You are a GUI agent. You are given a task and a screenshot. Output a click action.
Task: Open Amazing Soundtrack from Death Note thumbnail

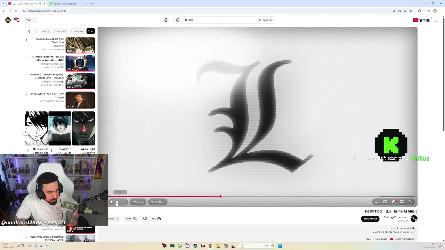pos(80,45)
